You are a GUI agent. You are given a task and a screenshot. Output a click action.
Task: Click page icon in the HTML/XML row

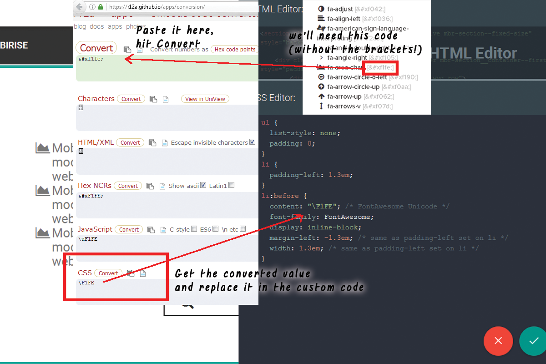165,143
